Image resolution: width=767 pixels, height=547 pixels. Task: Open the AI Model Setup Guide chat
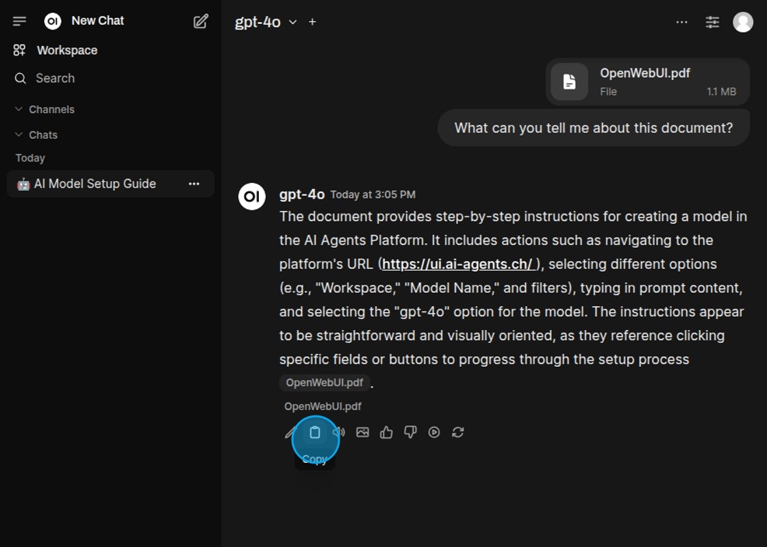point(95,183)
